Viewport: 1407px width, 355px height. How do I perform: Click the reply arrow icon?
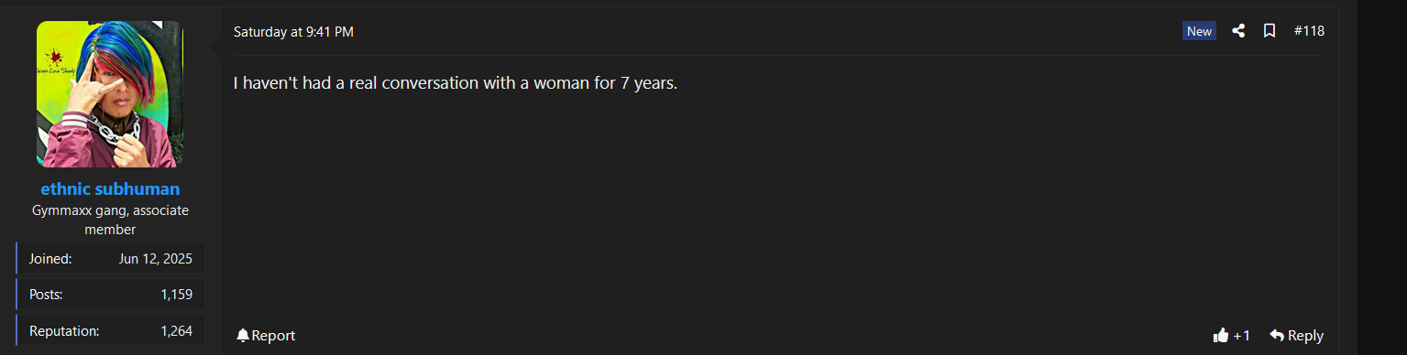pos(1277,336)
